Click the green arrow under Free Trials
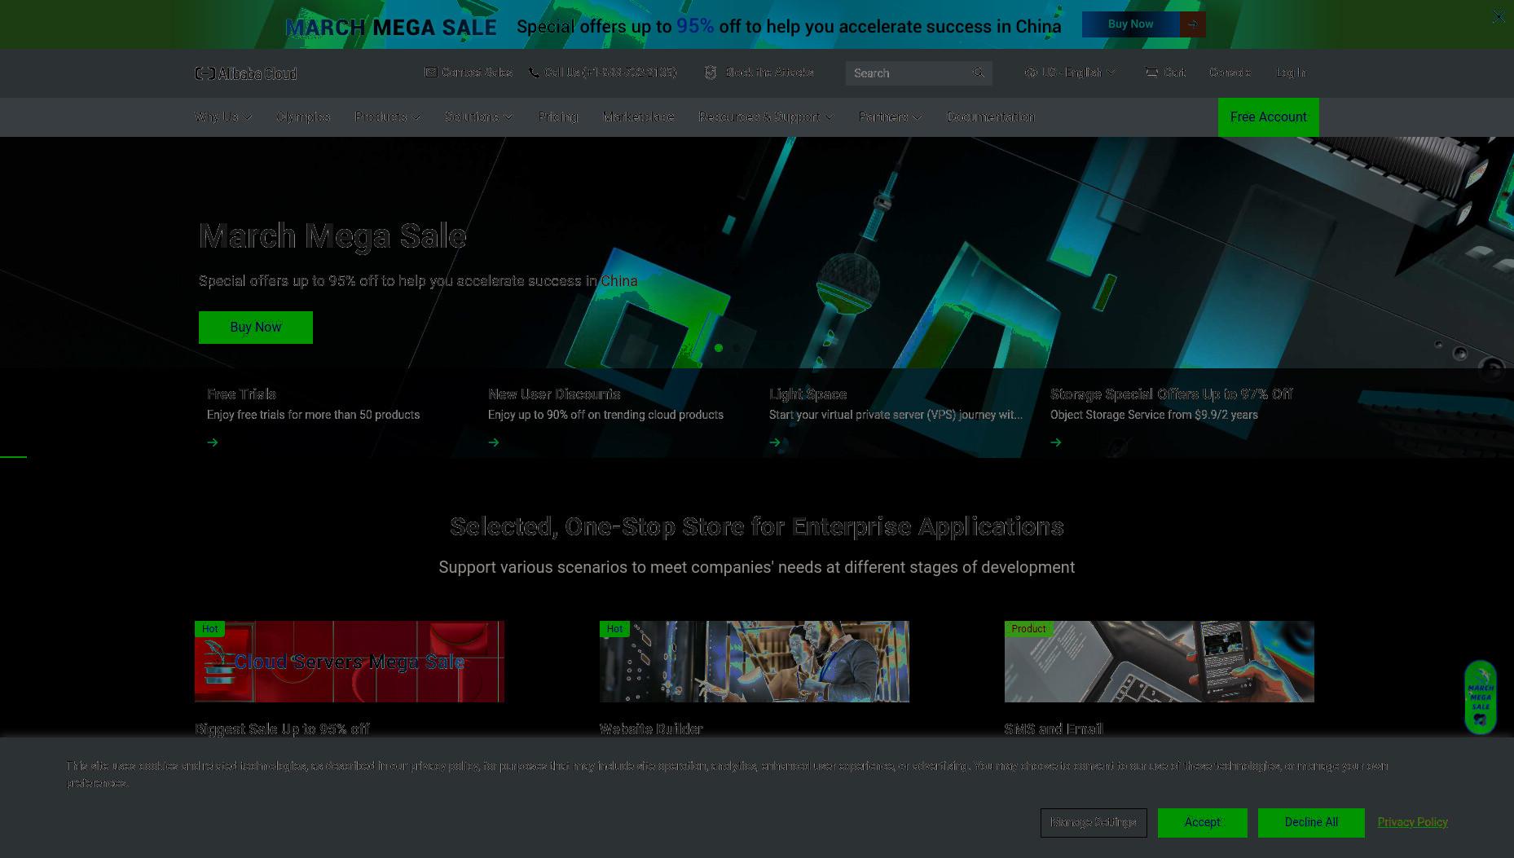The image size is (1514, 858). pos(213,442)
